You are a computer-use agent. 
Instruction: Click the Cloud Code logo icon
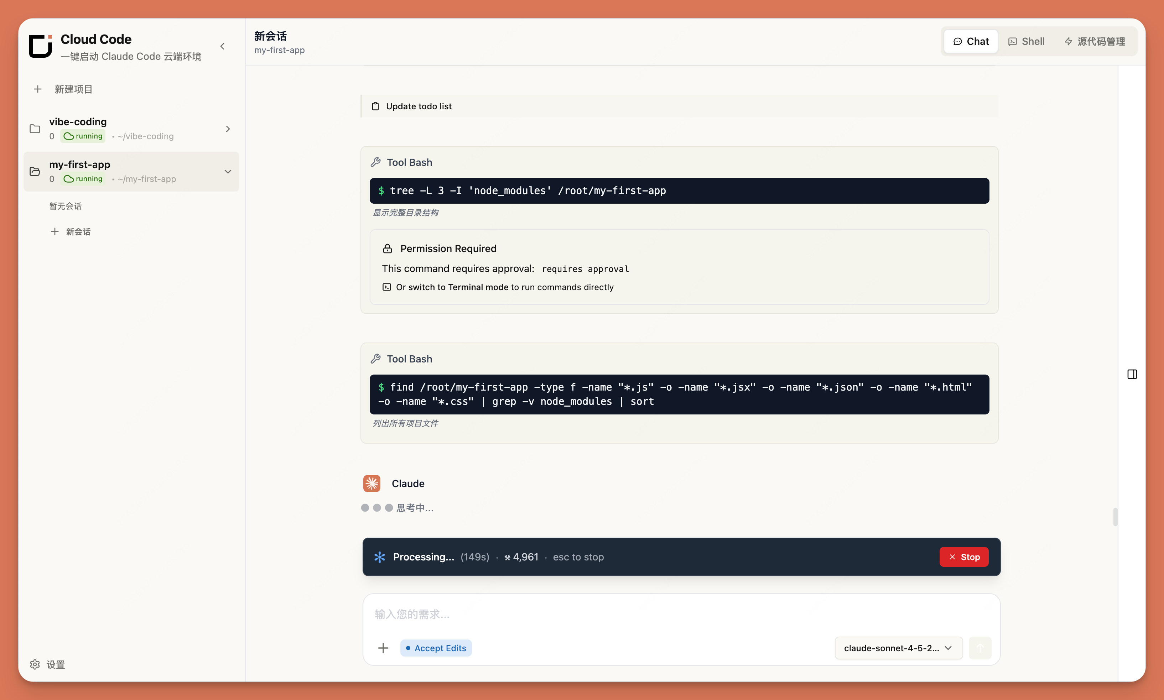tap(41, 46)
